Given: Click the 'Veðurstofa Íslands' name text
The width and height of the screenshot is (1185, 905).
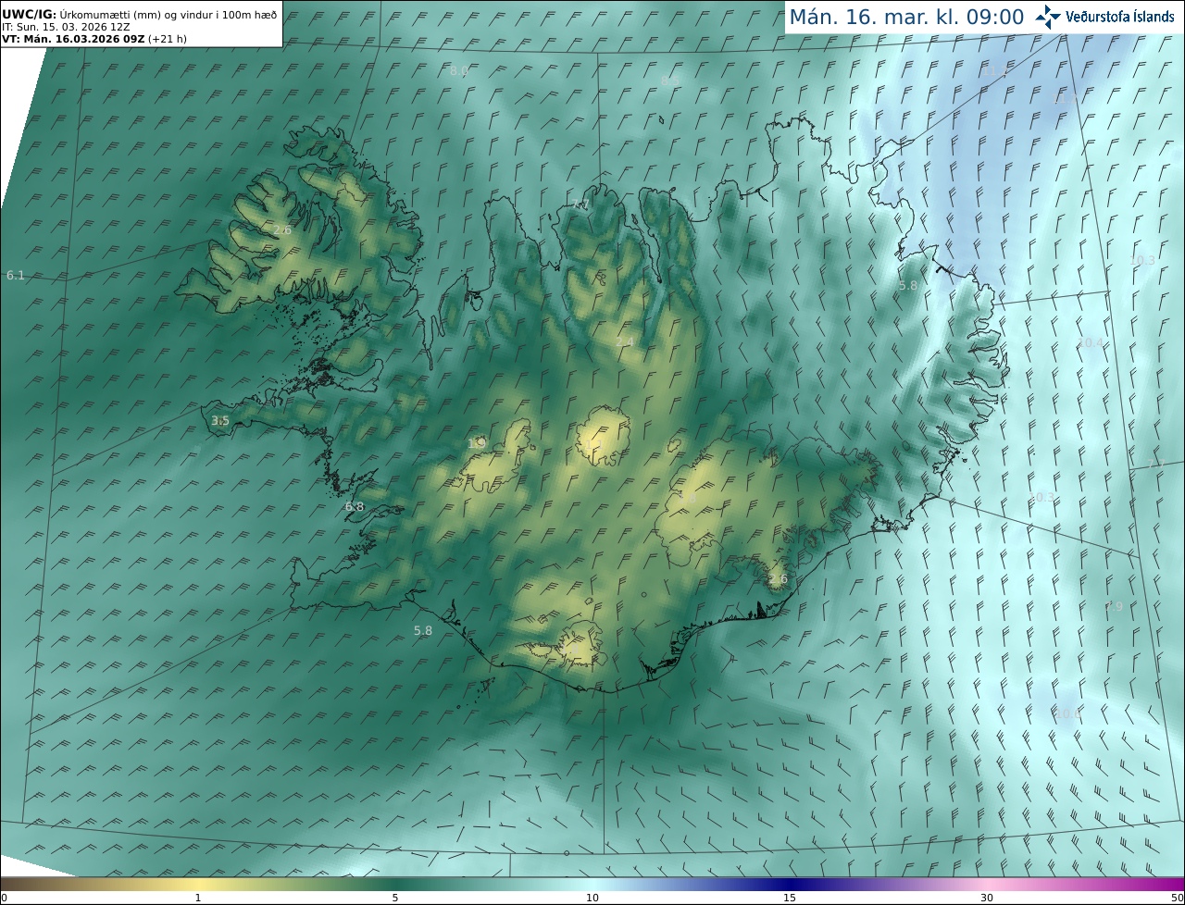Looking at the screenshot, I should point(1119,17).
